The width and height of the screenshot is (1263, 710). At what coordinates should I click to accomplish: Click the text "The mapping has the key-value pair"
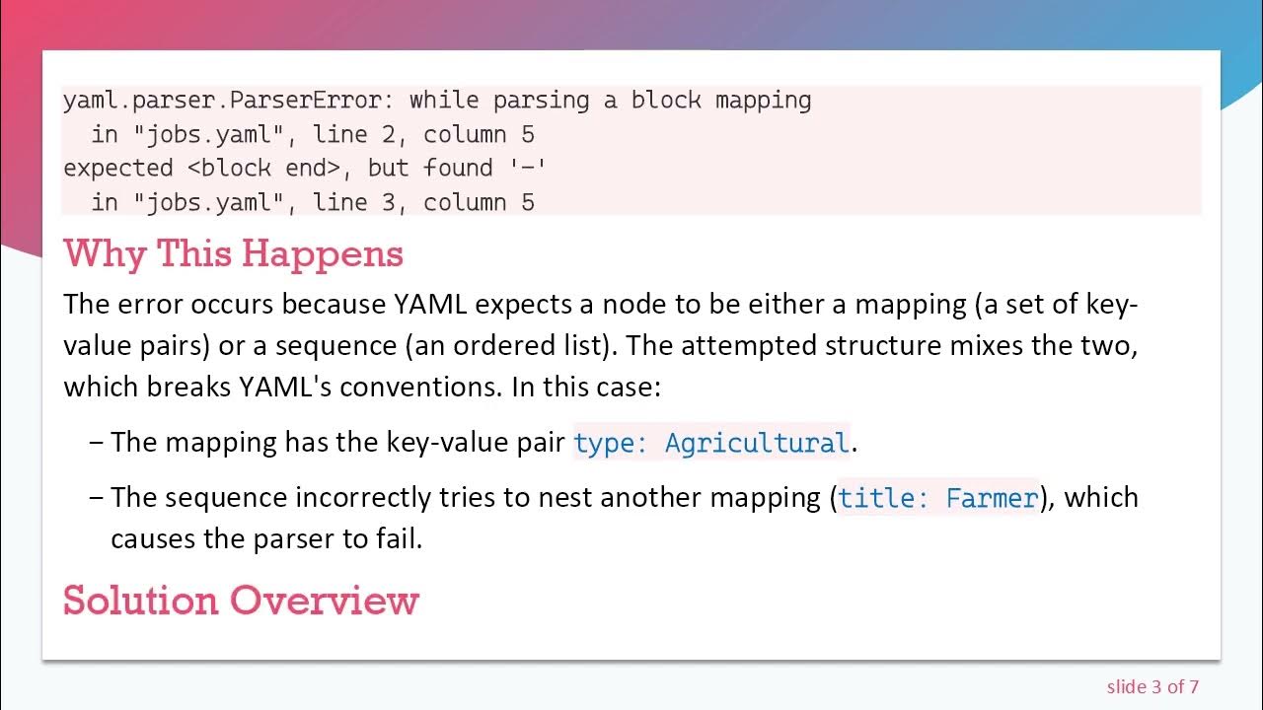337,442
